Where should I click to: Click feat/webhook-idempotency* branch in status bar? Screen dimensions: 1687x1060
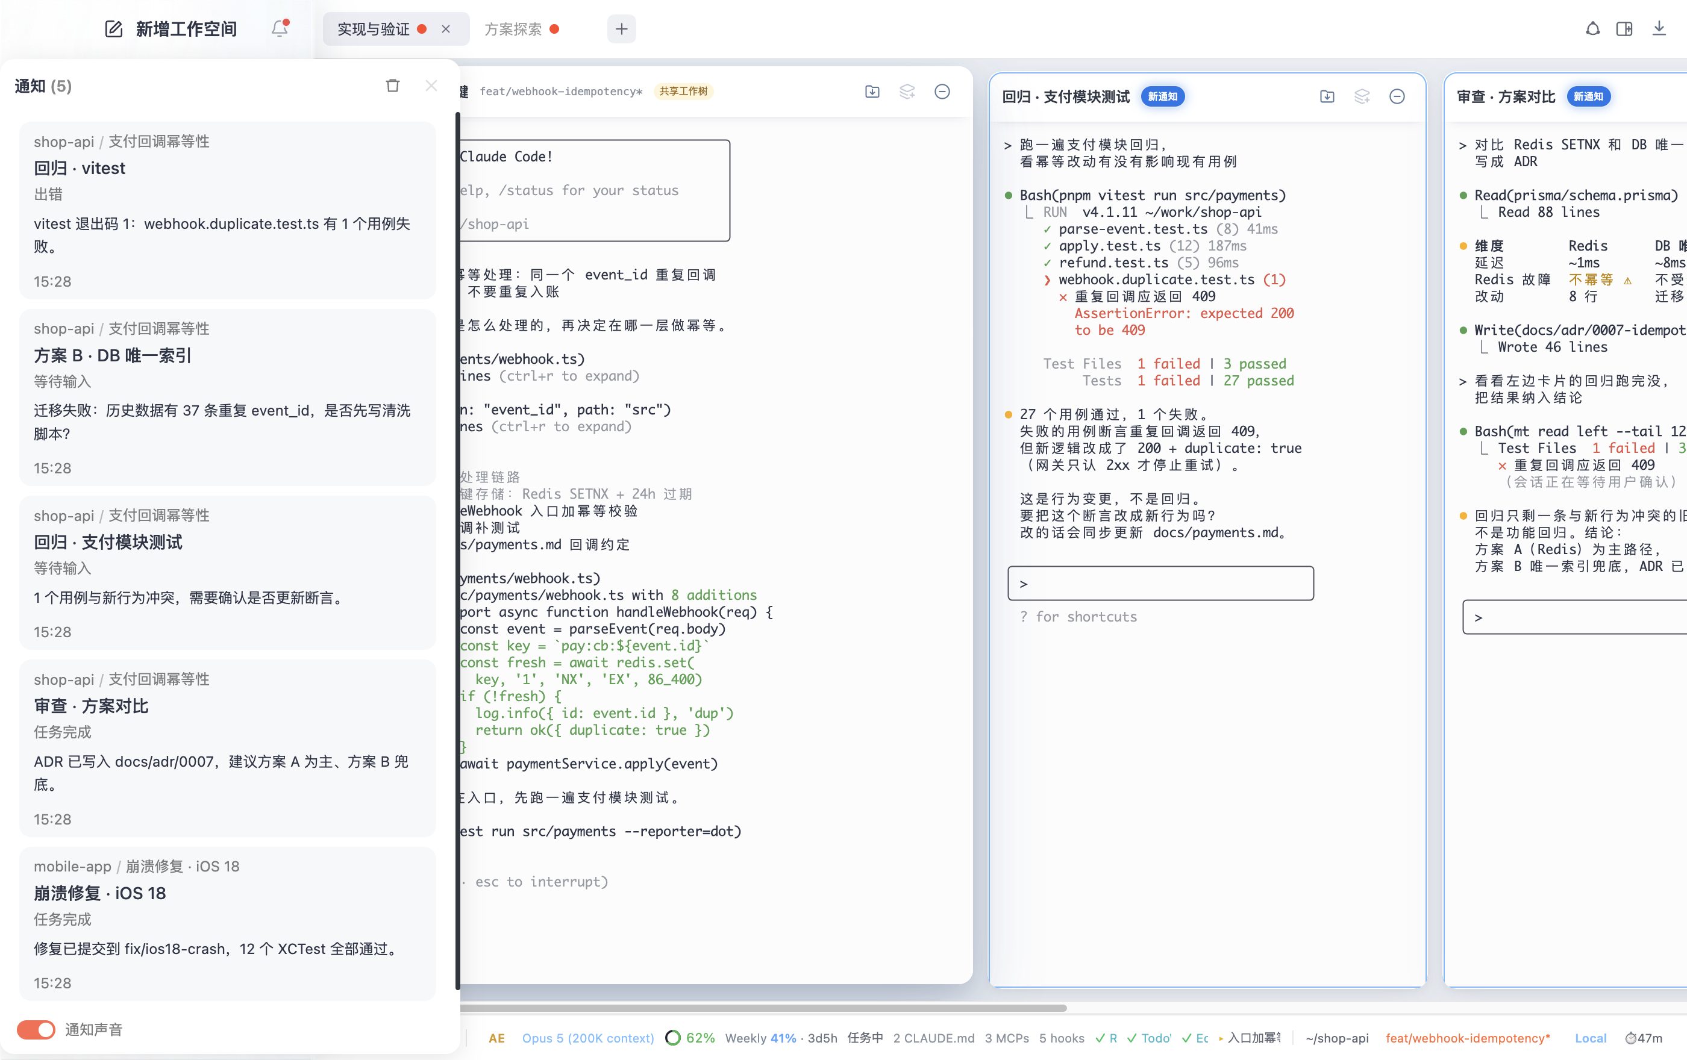click(x=1468, y=1038)
